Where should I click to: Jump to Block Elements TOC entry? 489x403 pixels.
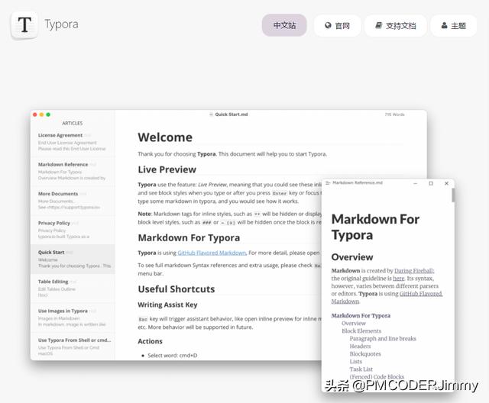361,331
